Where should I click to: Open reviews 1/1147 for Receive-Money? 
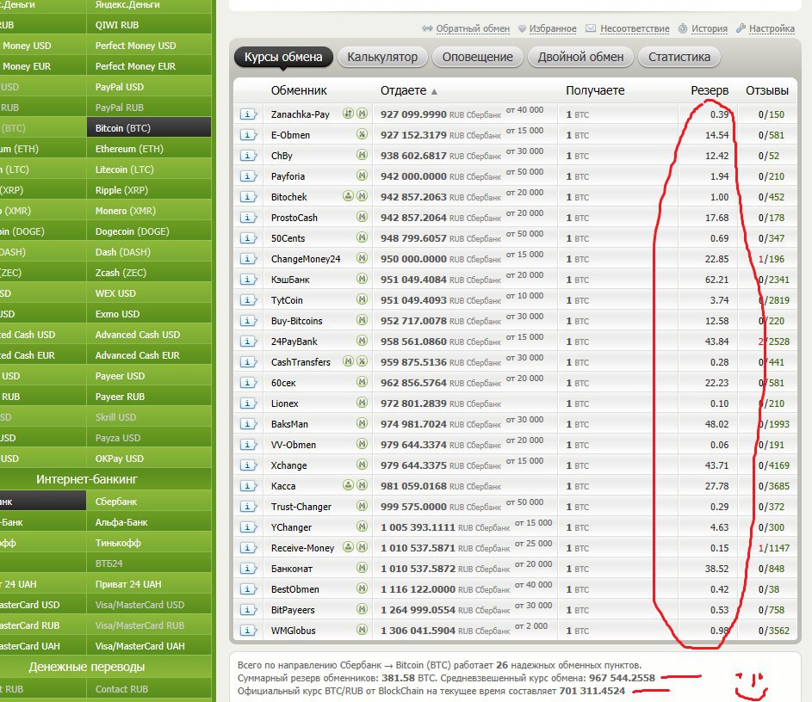[x=773, y=548]
